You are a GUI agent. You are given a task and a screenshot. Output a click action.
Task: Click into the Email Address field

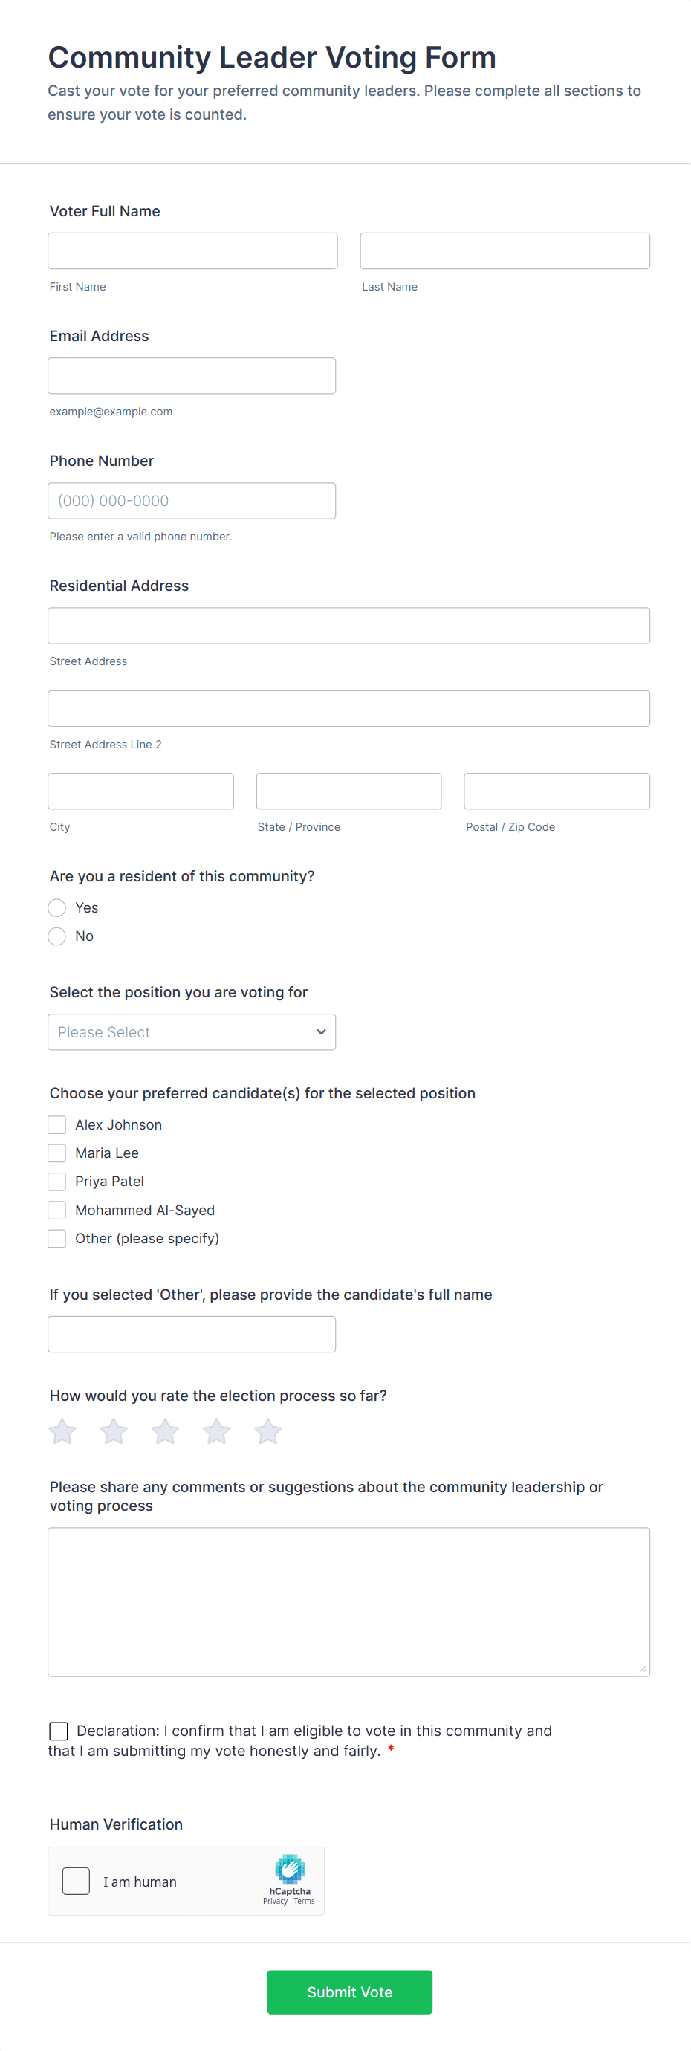coord(192,376)
